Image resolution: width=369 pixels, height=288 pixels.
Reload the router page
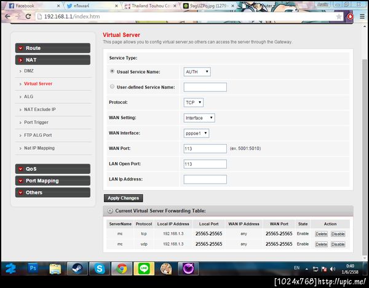pos(28,17)
